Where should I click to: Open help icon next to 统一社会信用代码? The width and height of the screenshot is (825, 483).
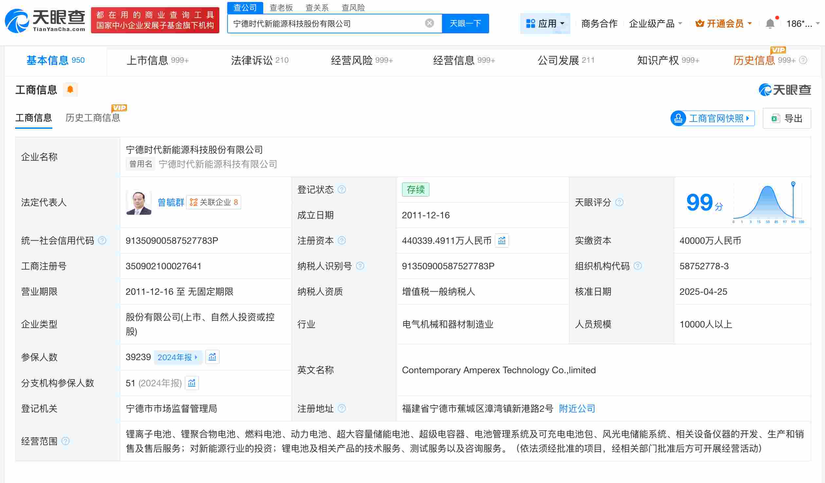102,240
